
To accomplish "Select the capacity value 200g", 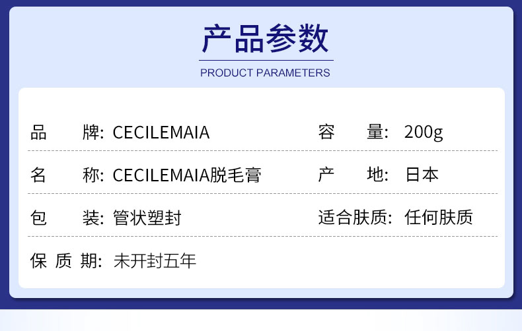I will pos(424,133).
